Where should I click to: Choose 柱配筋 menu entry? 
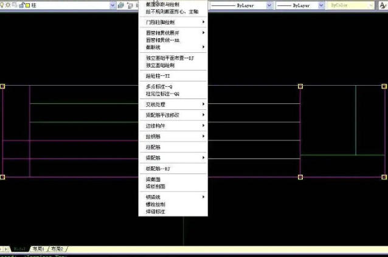click(x=173, y=147)
